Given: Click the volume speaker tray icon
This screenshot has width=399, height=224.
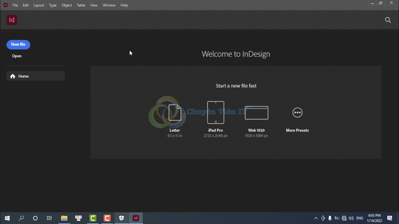Looking at the screenshot, I should 351,218.
